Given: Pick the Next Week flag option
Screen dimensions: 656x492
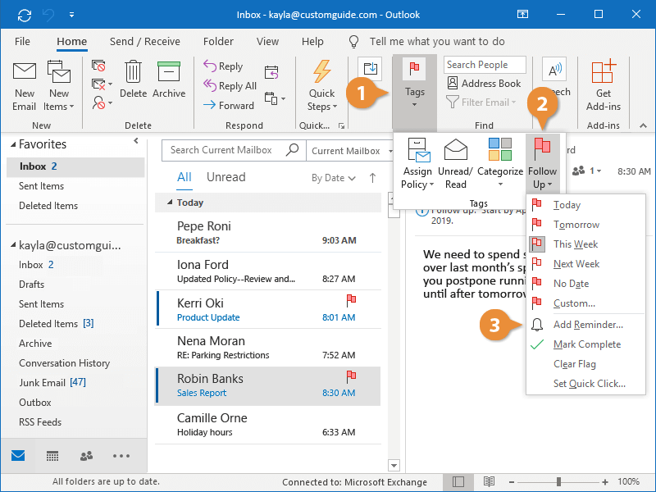Looking at the screenshot, I should click(x=585, y=264).
